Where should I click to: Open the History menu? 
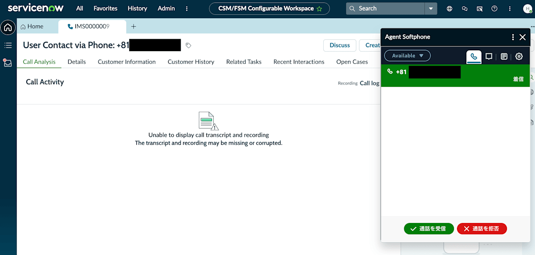tap(137, 8)
